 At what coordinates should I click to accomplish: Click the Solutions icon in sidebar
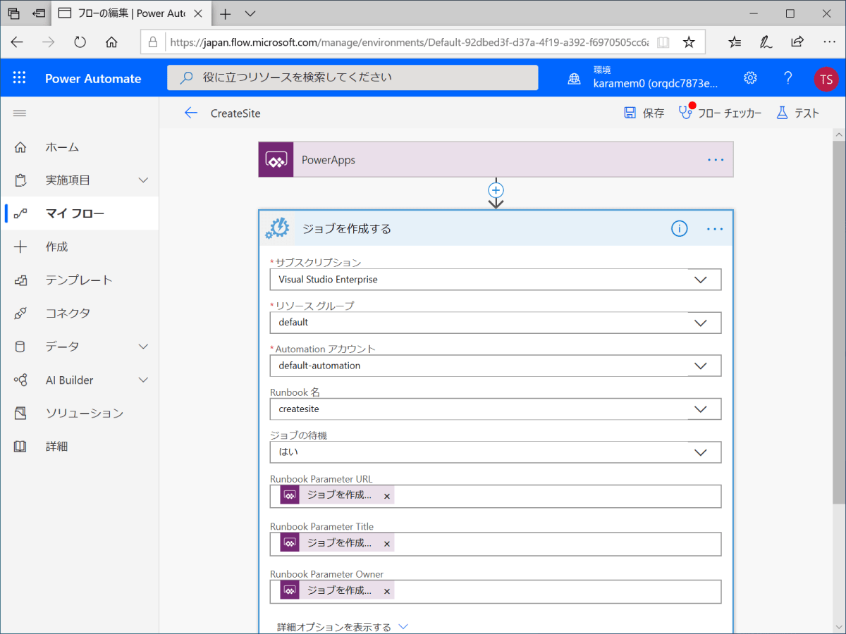coord(20,413)
